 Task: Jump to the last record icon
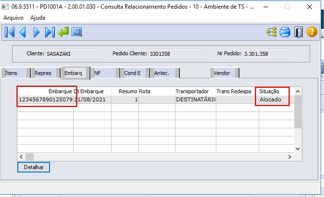coord(50,32)
